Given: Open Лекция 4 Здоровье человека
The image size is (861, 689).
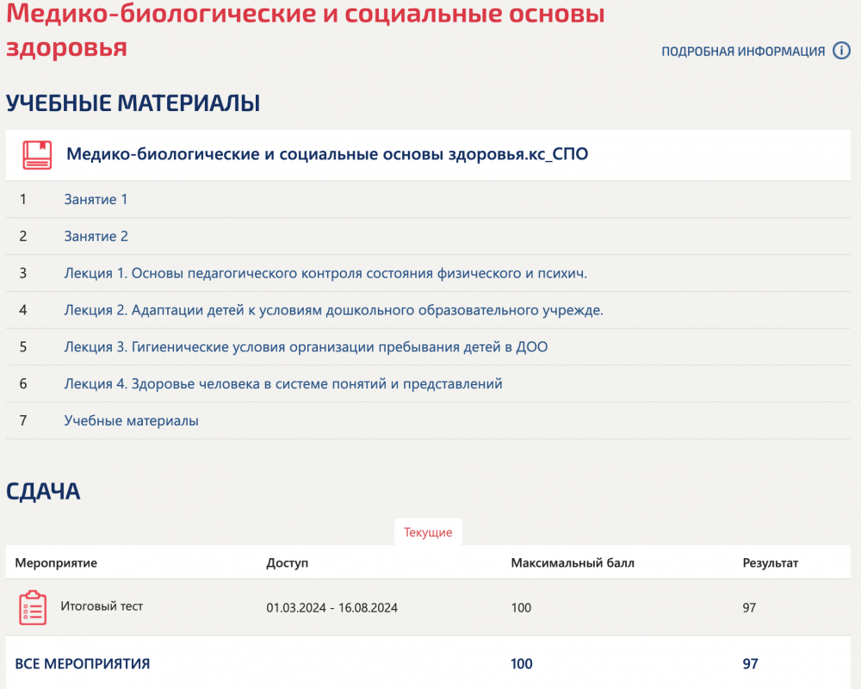Looking at the screenshot, I should coord(283,383).
